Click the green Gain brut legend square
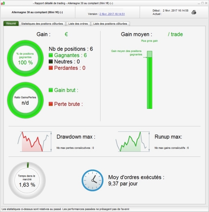The width and height of the screenshot is (209, 212). (x=51, y=90)
